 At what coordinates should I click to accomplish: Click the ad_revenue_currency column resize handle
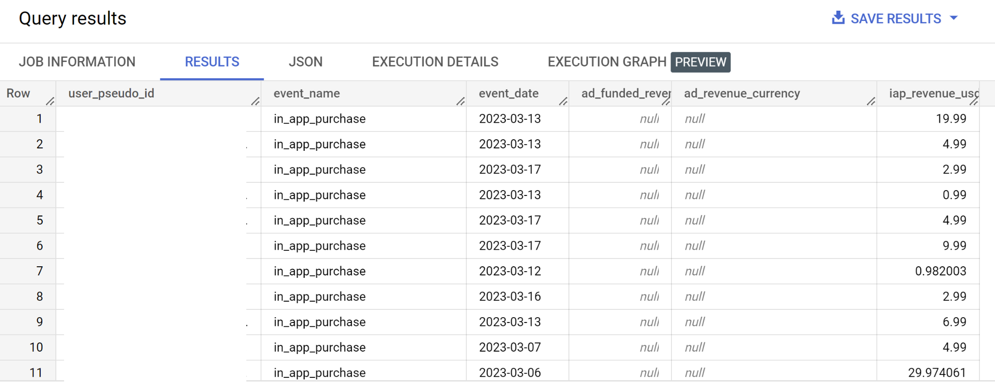tap(871, 101)
